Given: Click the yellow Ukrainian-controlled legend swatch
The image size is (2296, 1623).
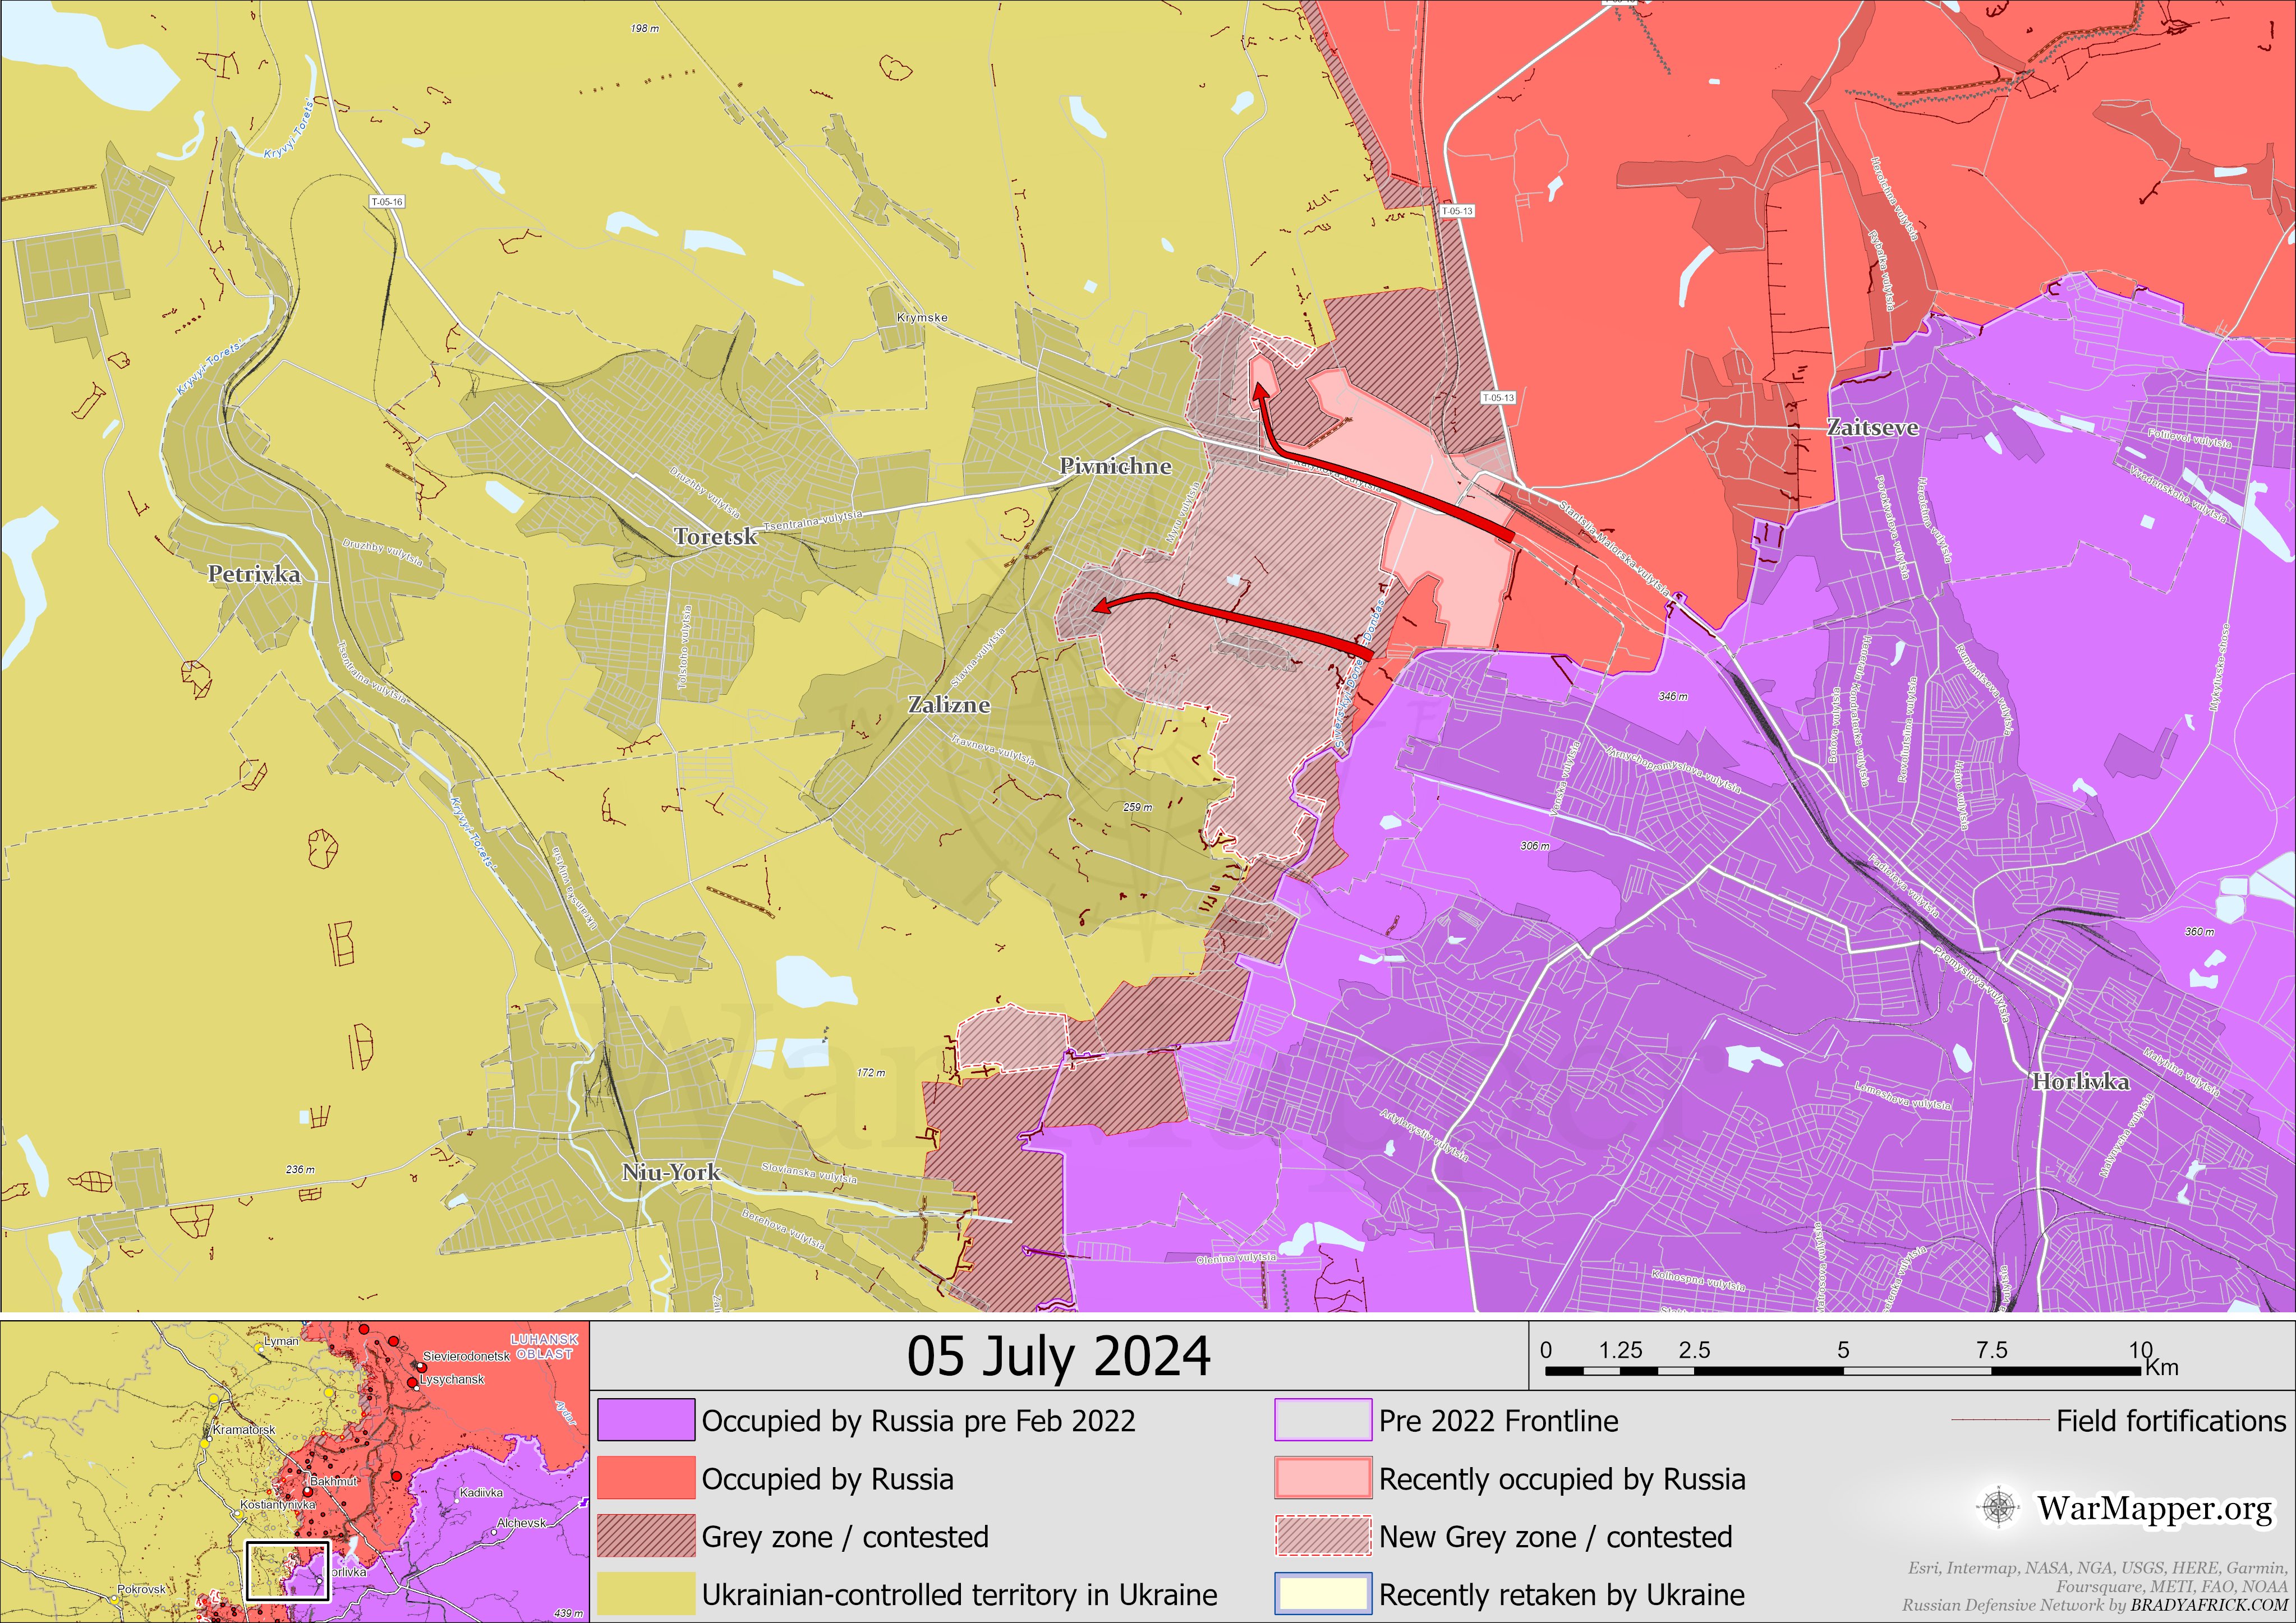Looking at the screenshot, I should (646, 1594).
